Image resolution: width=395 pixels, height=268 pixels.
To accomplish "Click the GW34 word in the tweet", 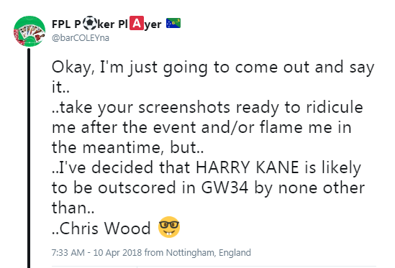I will coord(224,188).
